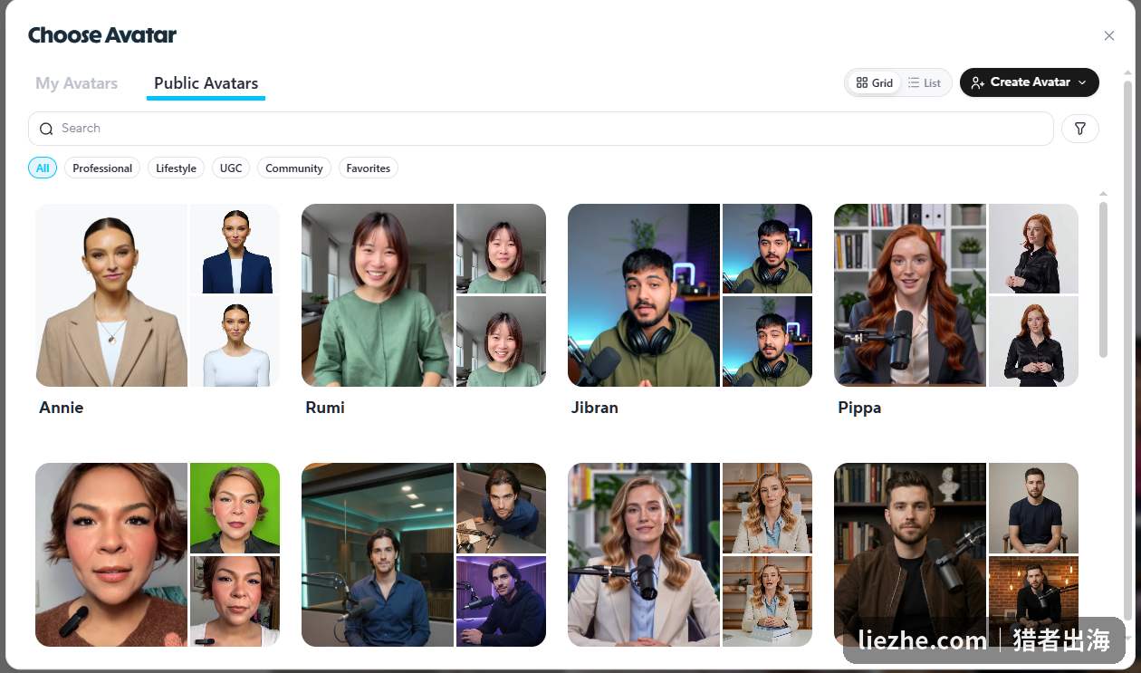
Task: Click in the Search avatar field
Action: [541, 129]
